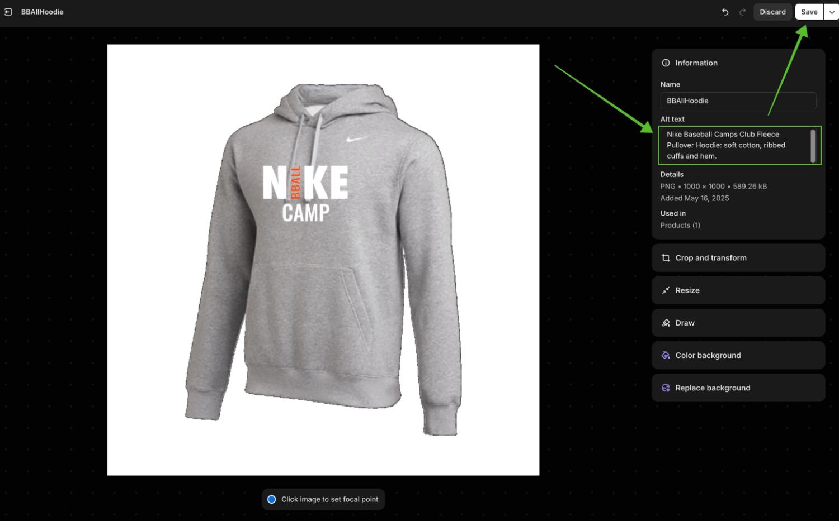The width and height of the screenshot is (839, 521).
Task: Click the Replace background icon
Action: coord(666,388)
